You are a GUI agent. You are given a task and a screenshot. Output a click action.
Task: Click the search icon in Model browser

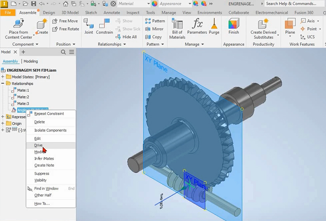pyautogui.click(x=64, y=52)
